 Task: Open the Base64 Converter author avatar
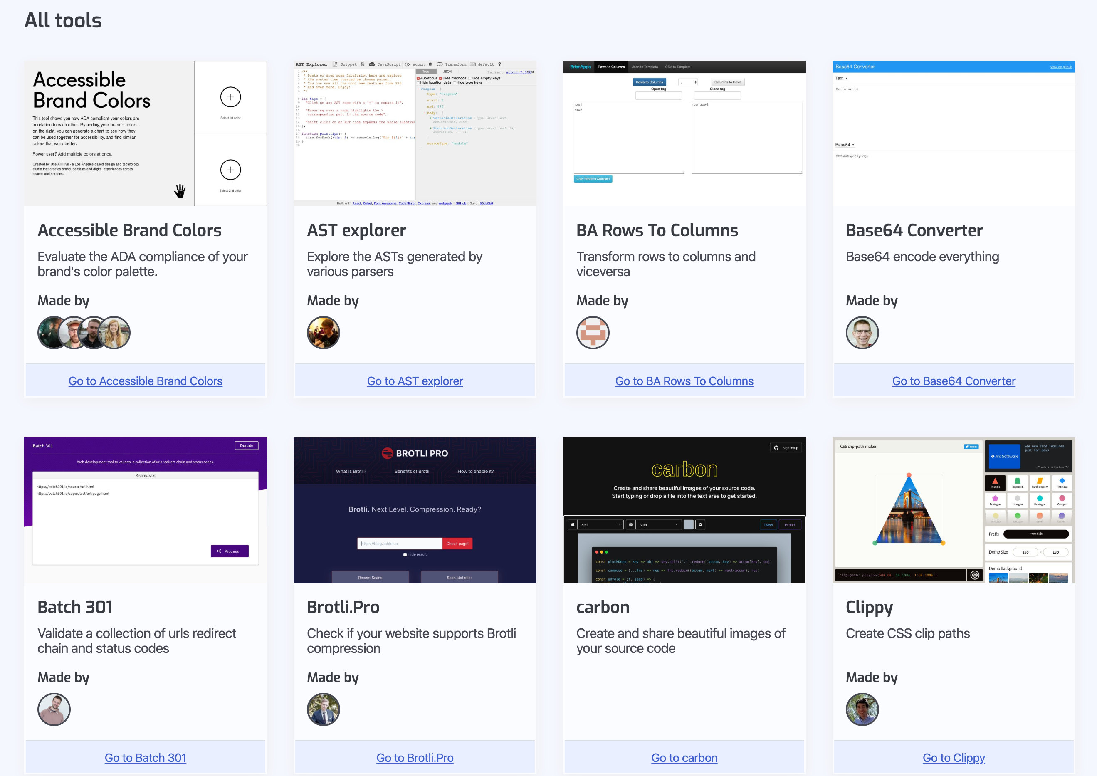pos(862,333)
